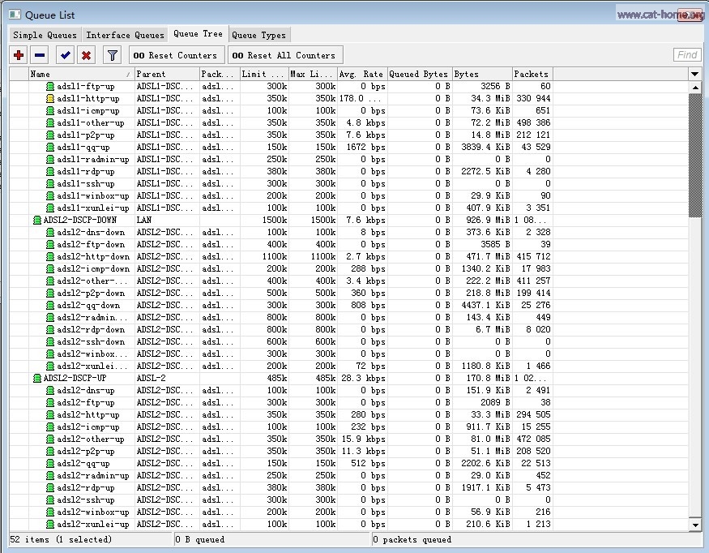Screen dimensions: 709x553
Task: Select the adsl2-http-down queue row
Action: [92, 257]
